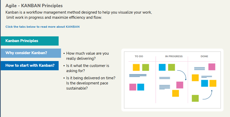This screenshot has width=230, height=117.
Task: Click the pink sticky note in DONE column
Action: [212, 67]
